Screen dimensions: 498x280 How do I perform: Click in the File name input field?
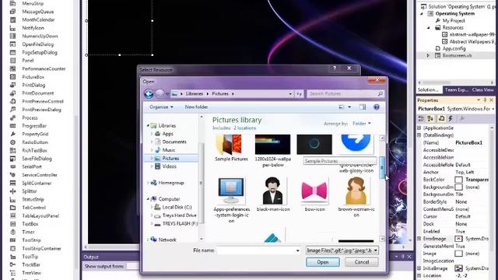pyautogui.click(x=256, y=250)
